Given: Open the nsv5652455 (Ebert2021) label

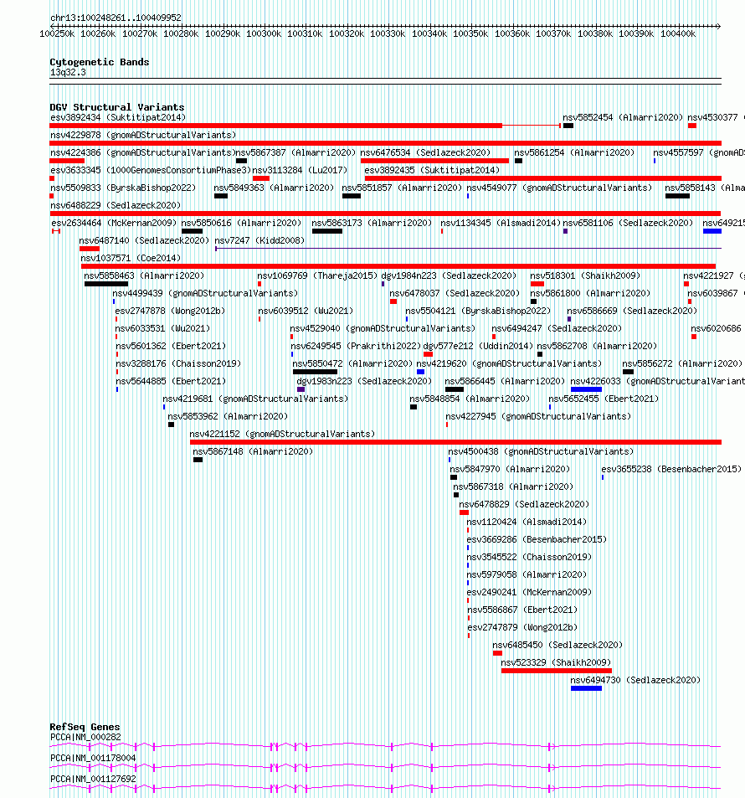Looking at the screenshot, I should (604, 399).
